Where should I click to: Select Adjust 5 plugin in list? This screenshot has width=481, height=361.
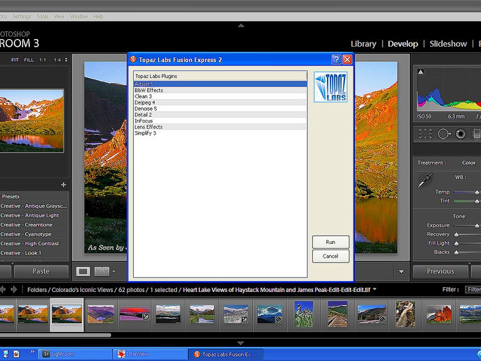(x=220, y=84)
